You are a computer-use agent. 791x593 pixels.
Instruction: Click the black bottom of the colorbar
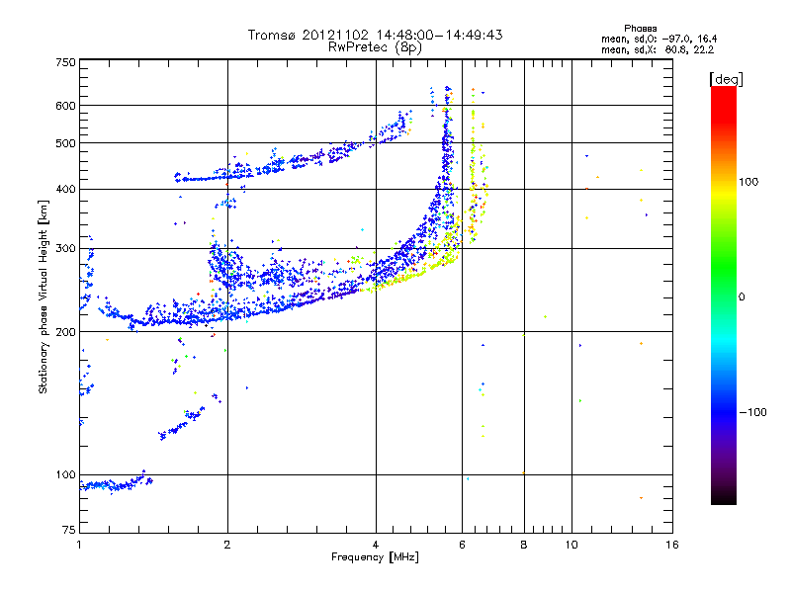(x=724, y=497)
